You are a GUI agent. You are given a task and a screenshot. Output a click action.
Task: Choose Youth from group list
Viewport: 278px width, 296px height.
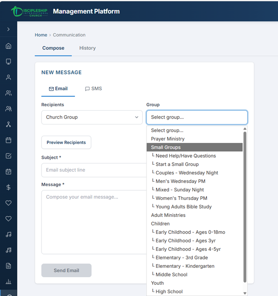[x=195, y=283]
